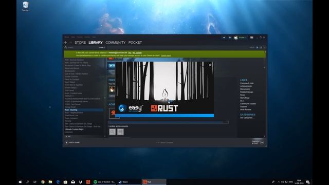The width and height of the screenshot is (329, 185).
Task: Open the News link in LINKS
Action: pos(242,95)
